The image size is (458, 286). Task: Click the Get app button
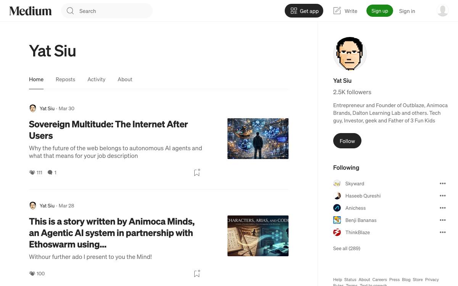pyautogui.click(x=304, y=11)
